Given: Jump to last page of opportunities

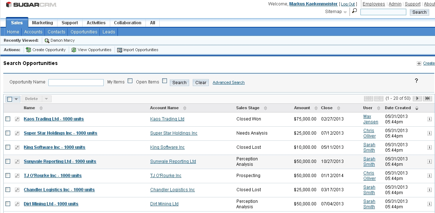Looking at the screenshot, I should (x=427, y=98).
